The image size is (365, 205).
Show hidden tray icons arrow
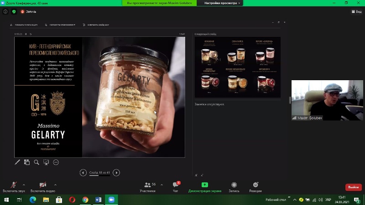(295, 200)
